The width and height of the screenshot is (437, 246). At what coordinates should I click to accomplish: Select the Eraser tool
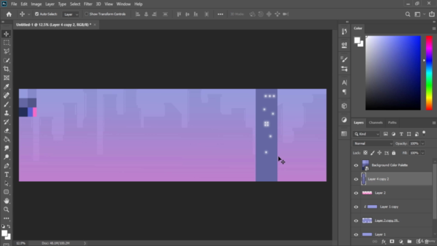[6, 131]
